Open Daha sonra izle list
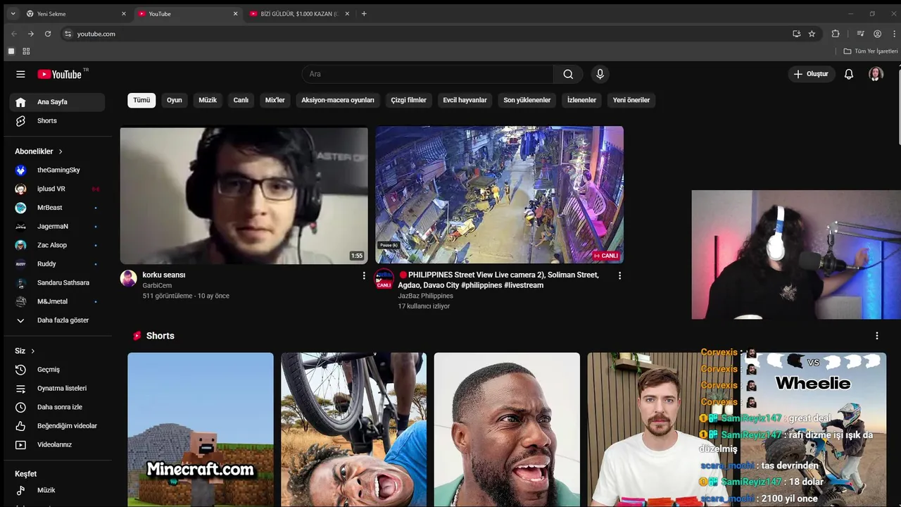 pyautogui.click(x=57, y=407)
